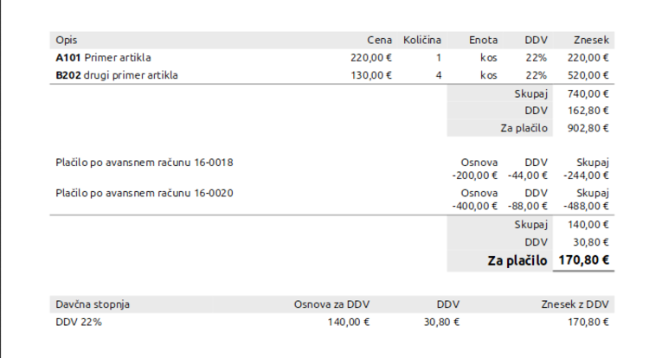Click the 740,00 € Skupaj subtotal
This screenshot has width=662, height=358.
(588, 93)
